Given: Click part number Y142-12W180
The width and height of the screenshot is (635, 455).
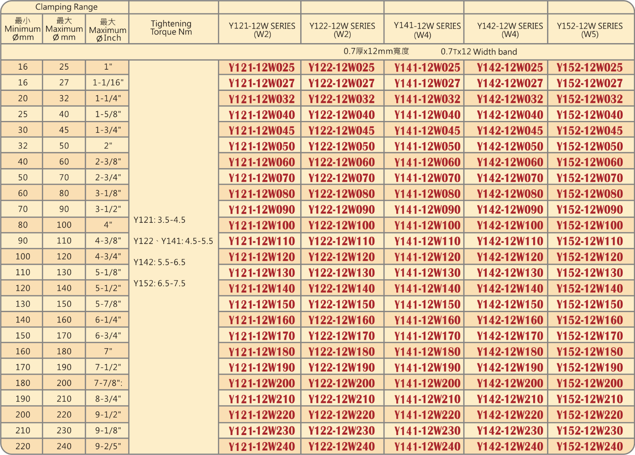Looking at the screenshot, I should click(x=510, y=352).
